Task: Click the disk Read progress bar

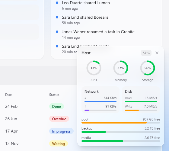Action: pos(141,101)
